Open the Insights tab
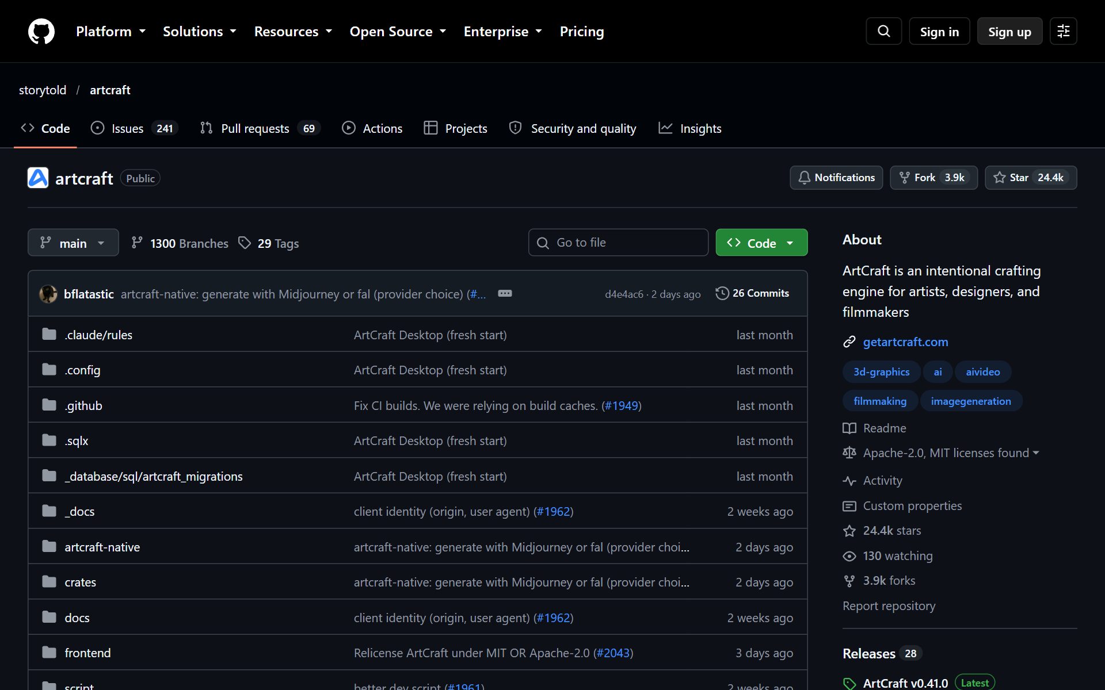Image resolution: width=1105 pixels, height=690 pixels. point(689,128)
